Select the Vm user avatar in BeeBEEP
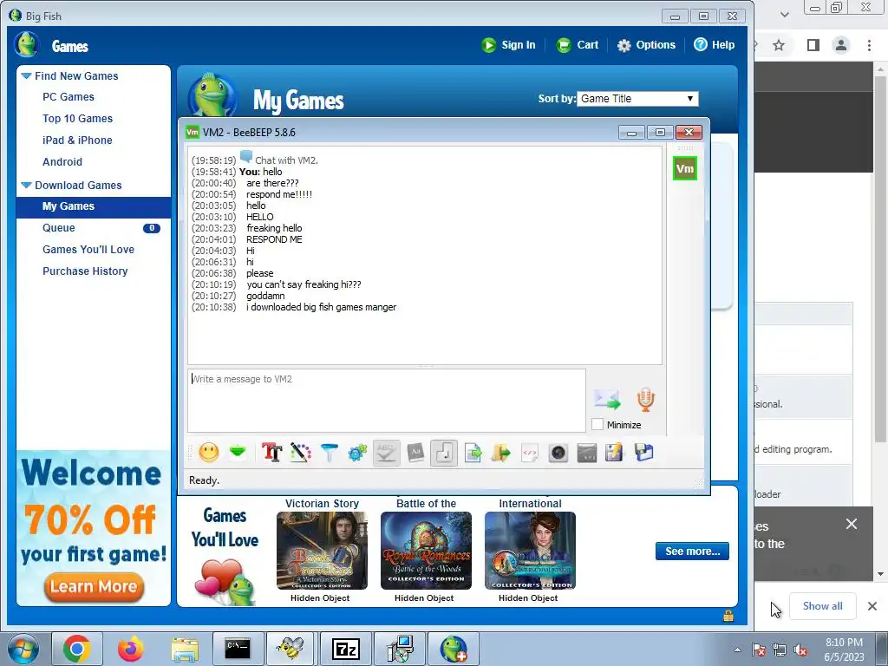The height and width of the screenshot is (666, 888). pyautogui.click(x=685, y=168)
